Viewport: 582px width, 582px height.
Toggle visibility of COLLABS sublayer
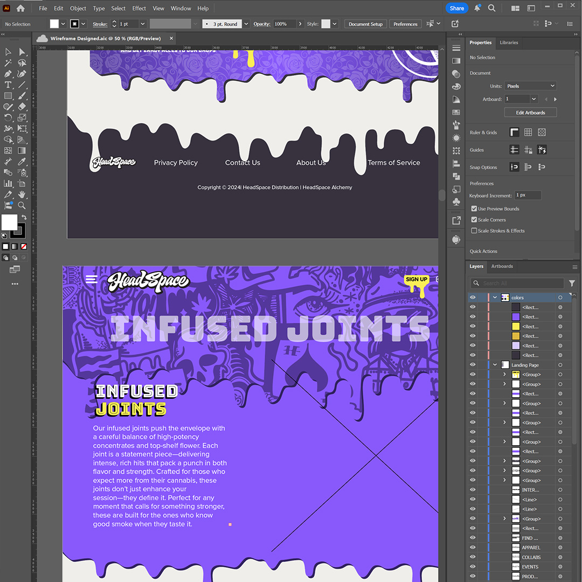point(473,557)
